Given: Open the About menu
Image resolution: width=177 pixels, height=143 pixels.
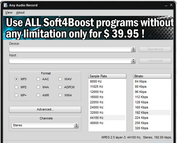Looking at the screenshot, I should 20,12.
